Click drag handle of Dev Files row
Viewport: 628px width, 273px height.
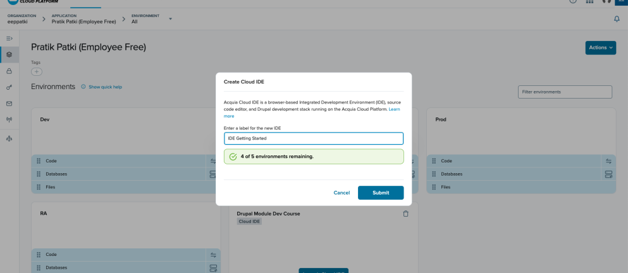[39, 187]
